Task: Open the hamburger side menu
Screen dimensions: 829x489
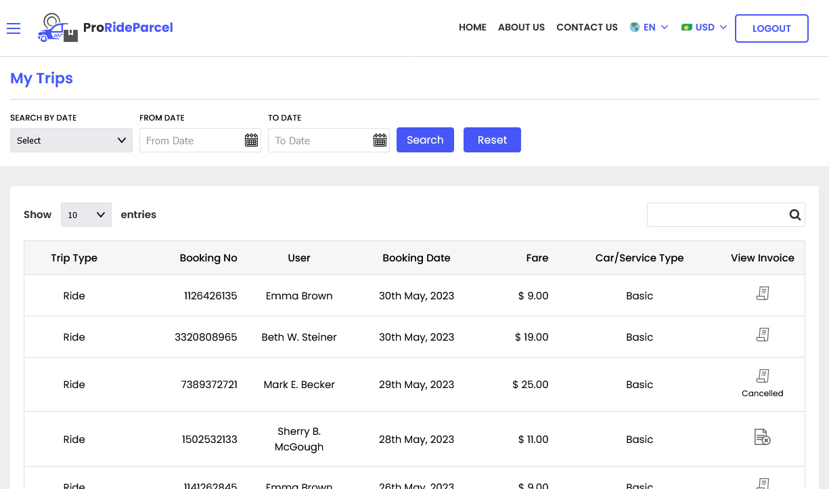Action: tap(14, 28)
